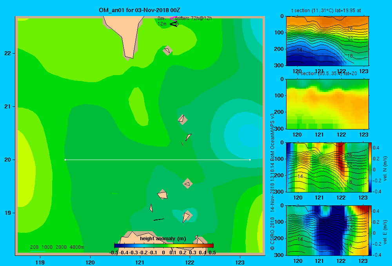Click the 'vel. N (m/s)' axis label
This screenshot has height=266, width=392.
tap(385, 169)
